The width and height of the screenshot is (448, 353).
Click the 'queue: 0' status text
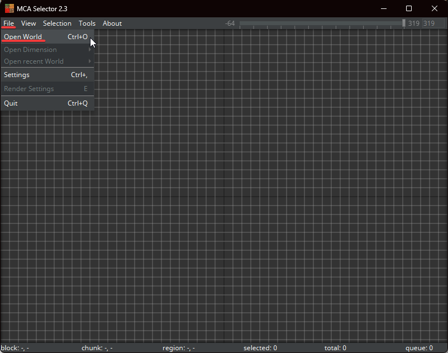[x=419, y=348]
